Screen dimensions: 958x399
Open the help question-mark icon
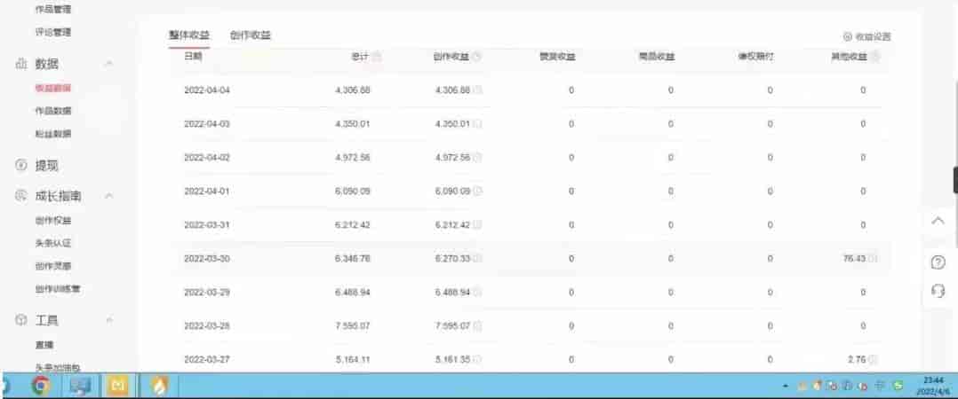pyautogui.click(x=938, y=262)
